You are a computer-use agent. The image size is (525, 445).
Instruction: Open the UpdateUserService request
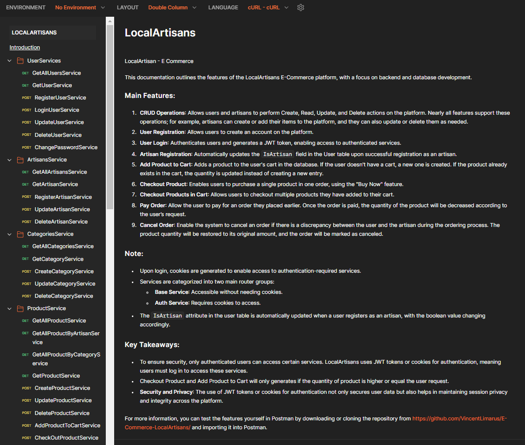pyautogui.click(x=59, y=122)
